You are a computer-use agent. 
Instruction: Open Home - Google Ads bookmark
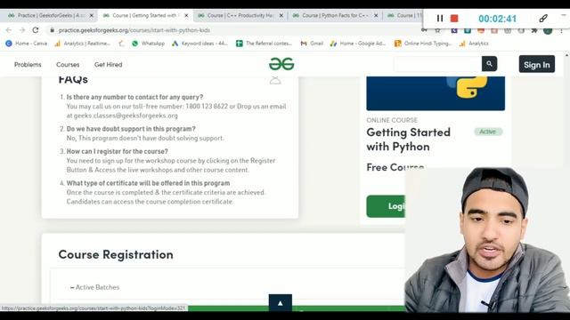pyautogui.click(x=358, y=44)
